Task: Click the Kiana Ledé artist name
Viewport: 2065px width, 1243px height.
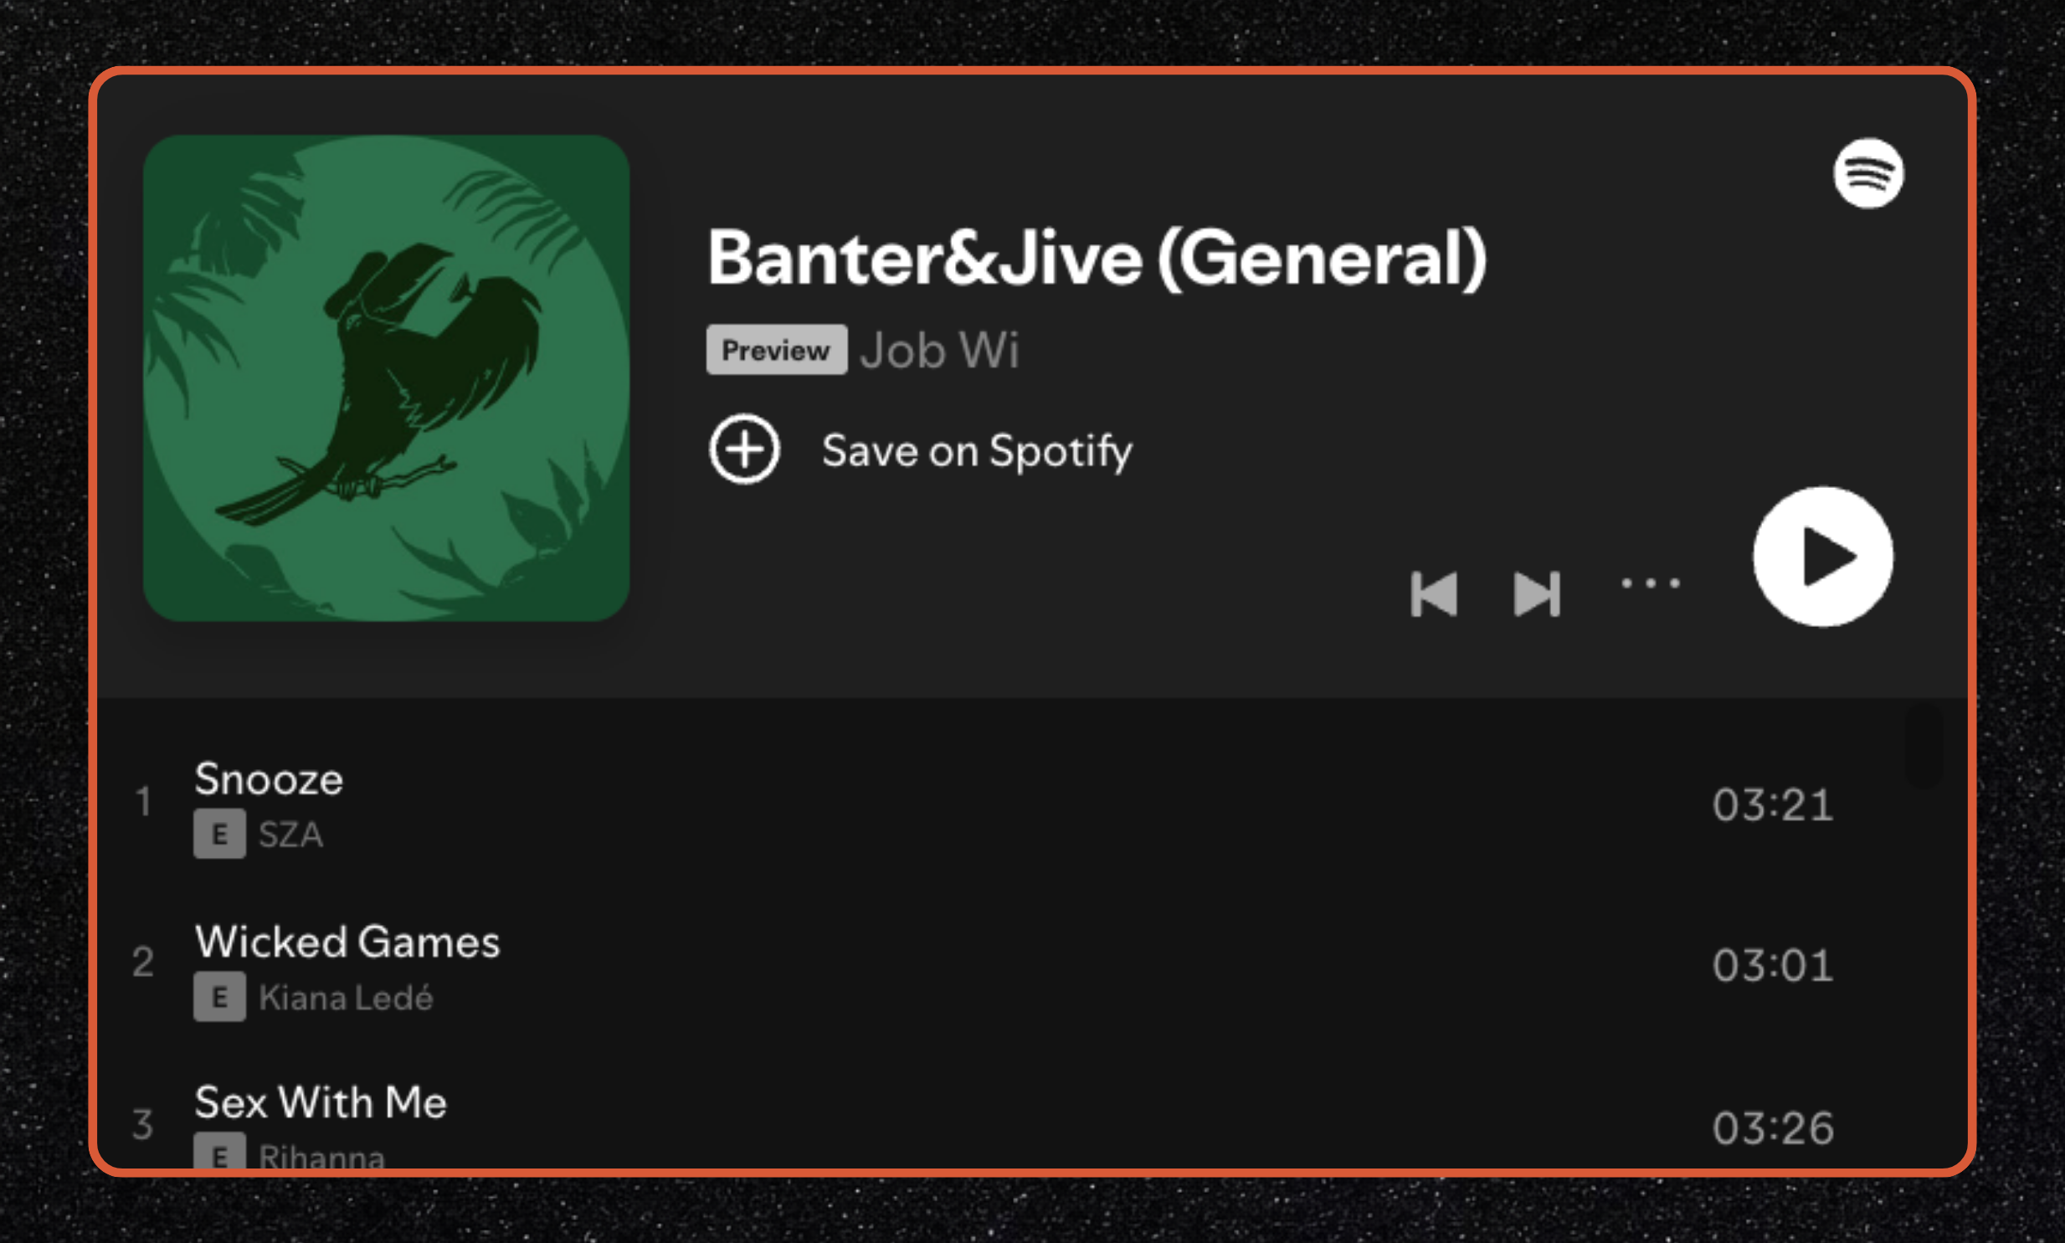Action: click(346, 998)
